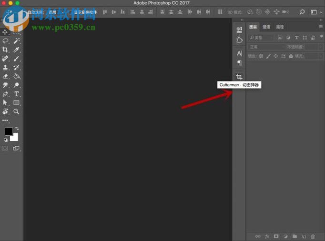
Task: Open the layer filter type dropdown
Action: (262, 38)
